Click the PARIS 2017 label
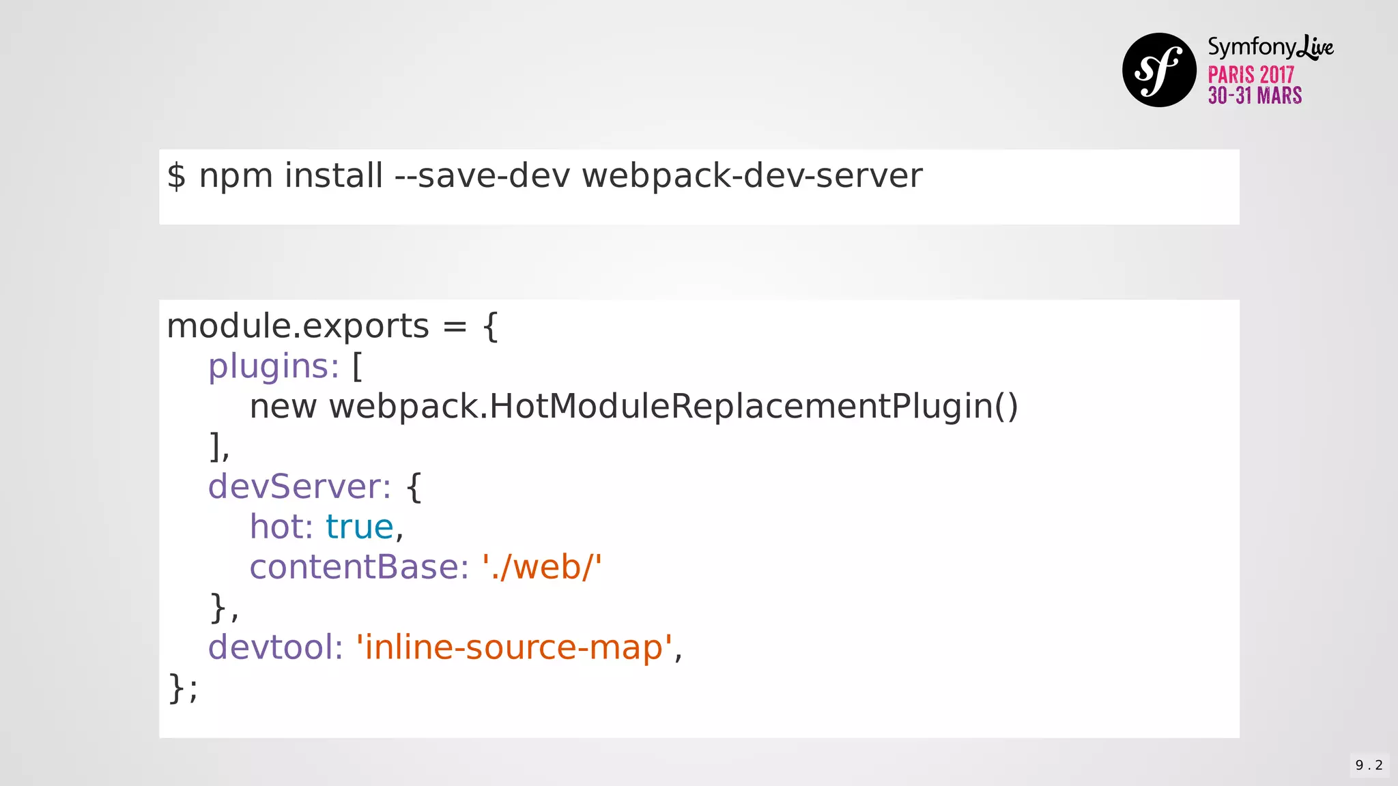The width and height of the screenshot is (1398, 786). click(1251, 74)
